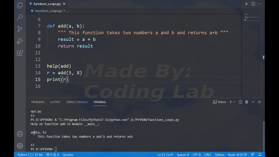This screenshot has height=157, width=279.
Task: Change indentation via Spaces: 4
Action: point(183,155)
